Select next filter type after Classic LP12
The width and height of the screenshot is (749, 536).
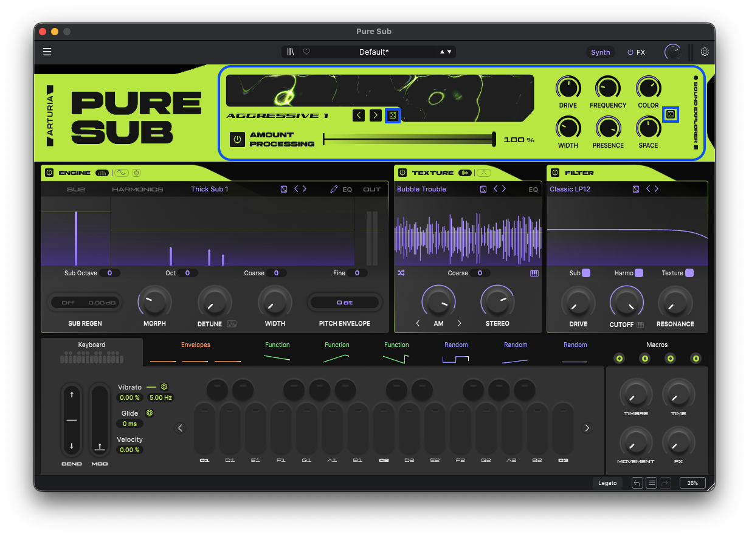[x=657, y=189]
